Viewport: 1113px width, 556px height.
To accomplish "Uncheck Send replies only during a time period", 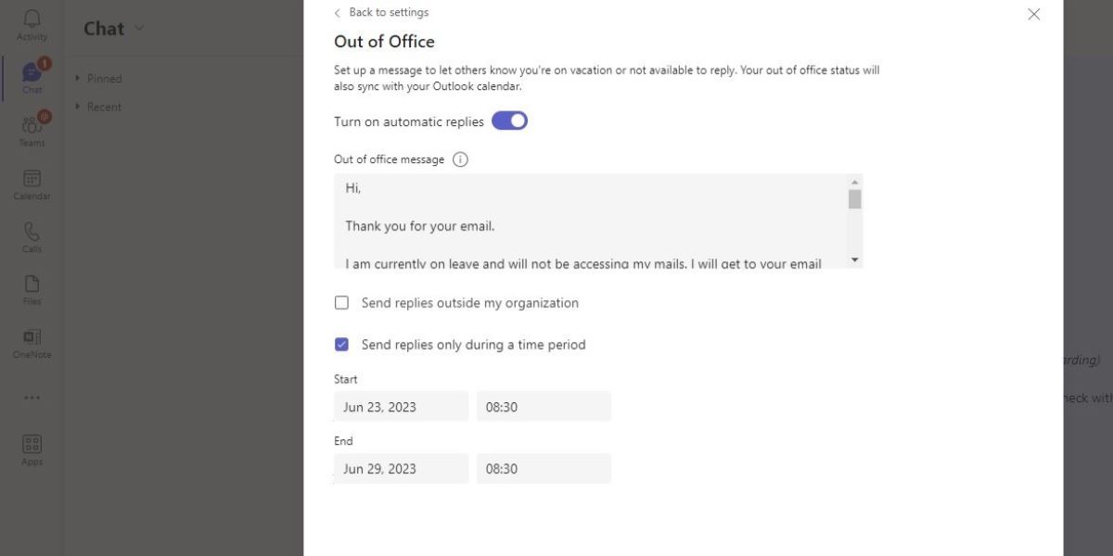I will pyautogui.click(x=341, y=344).
